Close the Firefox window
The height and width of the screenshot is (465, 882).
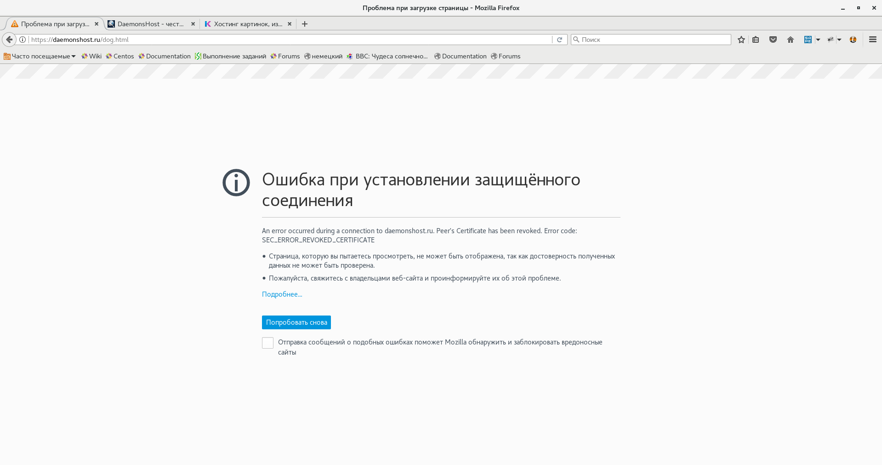click(x=874, y=8)
